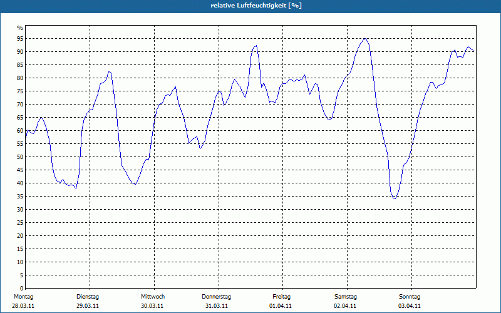
Task: Click the 'Mittwoch' day label
Action: pos(153,297)
